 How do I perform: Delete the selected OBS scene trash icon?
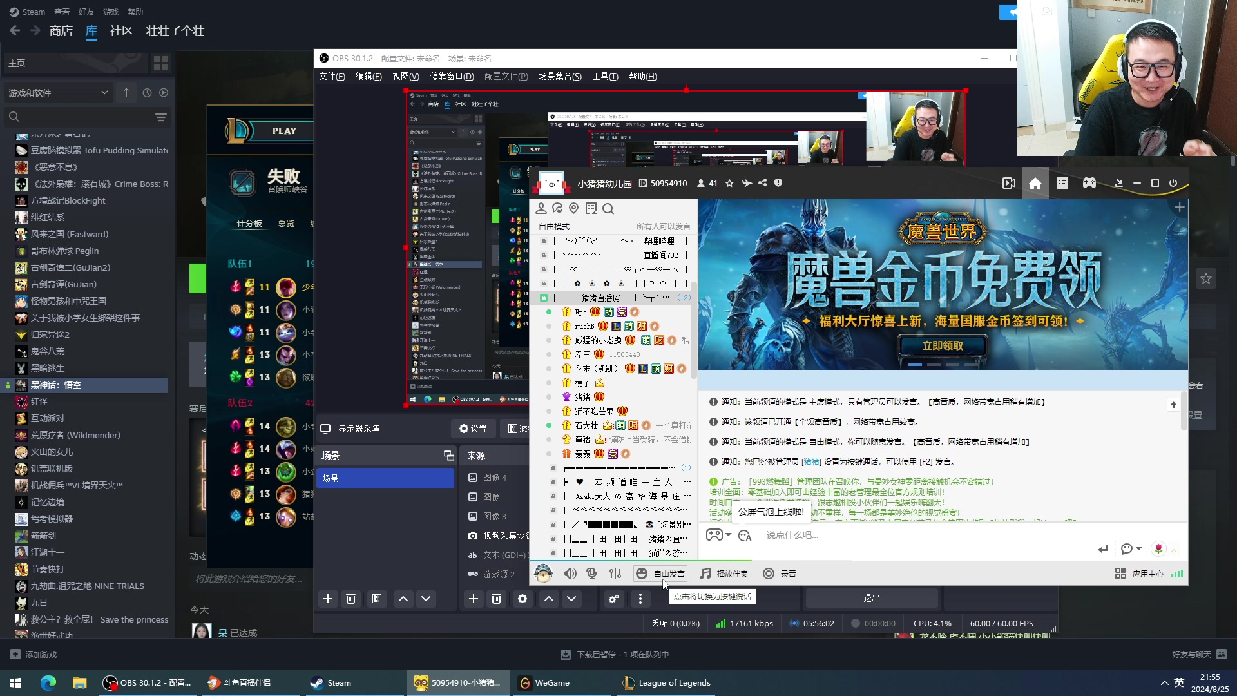(351, 599)
